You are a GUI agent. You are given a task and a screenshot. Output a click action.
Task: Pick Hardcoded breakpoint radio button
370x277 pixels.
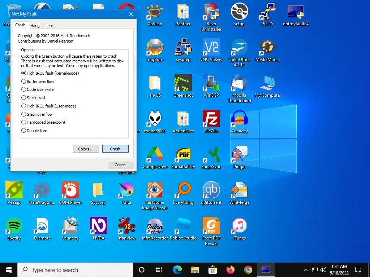[43, 122]
